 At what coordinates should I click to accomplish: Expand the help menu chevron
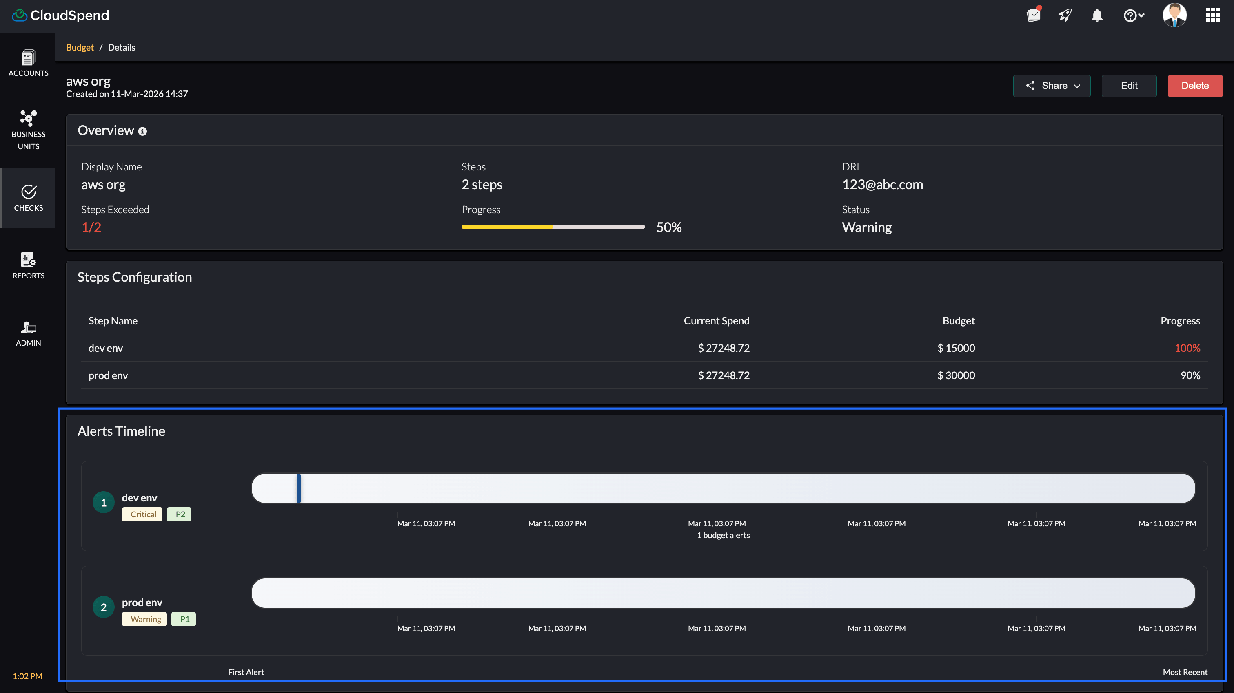pyautogui.click(x=1141, y=15)
